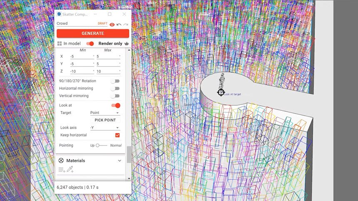The image size is (358, 201).
Task: Enable Horizontal mirroring toggle
Action: [115, 89]
